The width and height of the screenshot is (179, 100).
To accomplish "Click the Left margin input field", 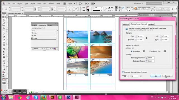I will [x=165, y=36].
